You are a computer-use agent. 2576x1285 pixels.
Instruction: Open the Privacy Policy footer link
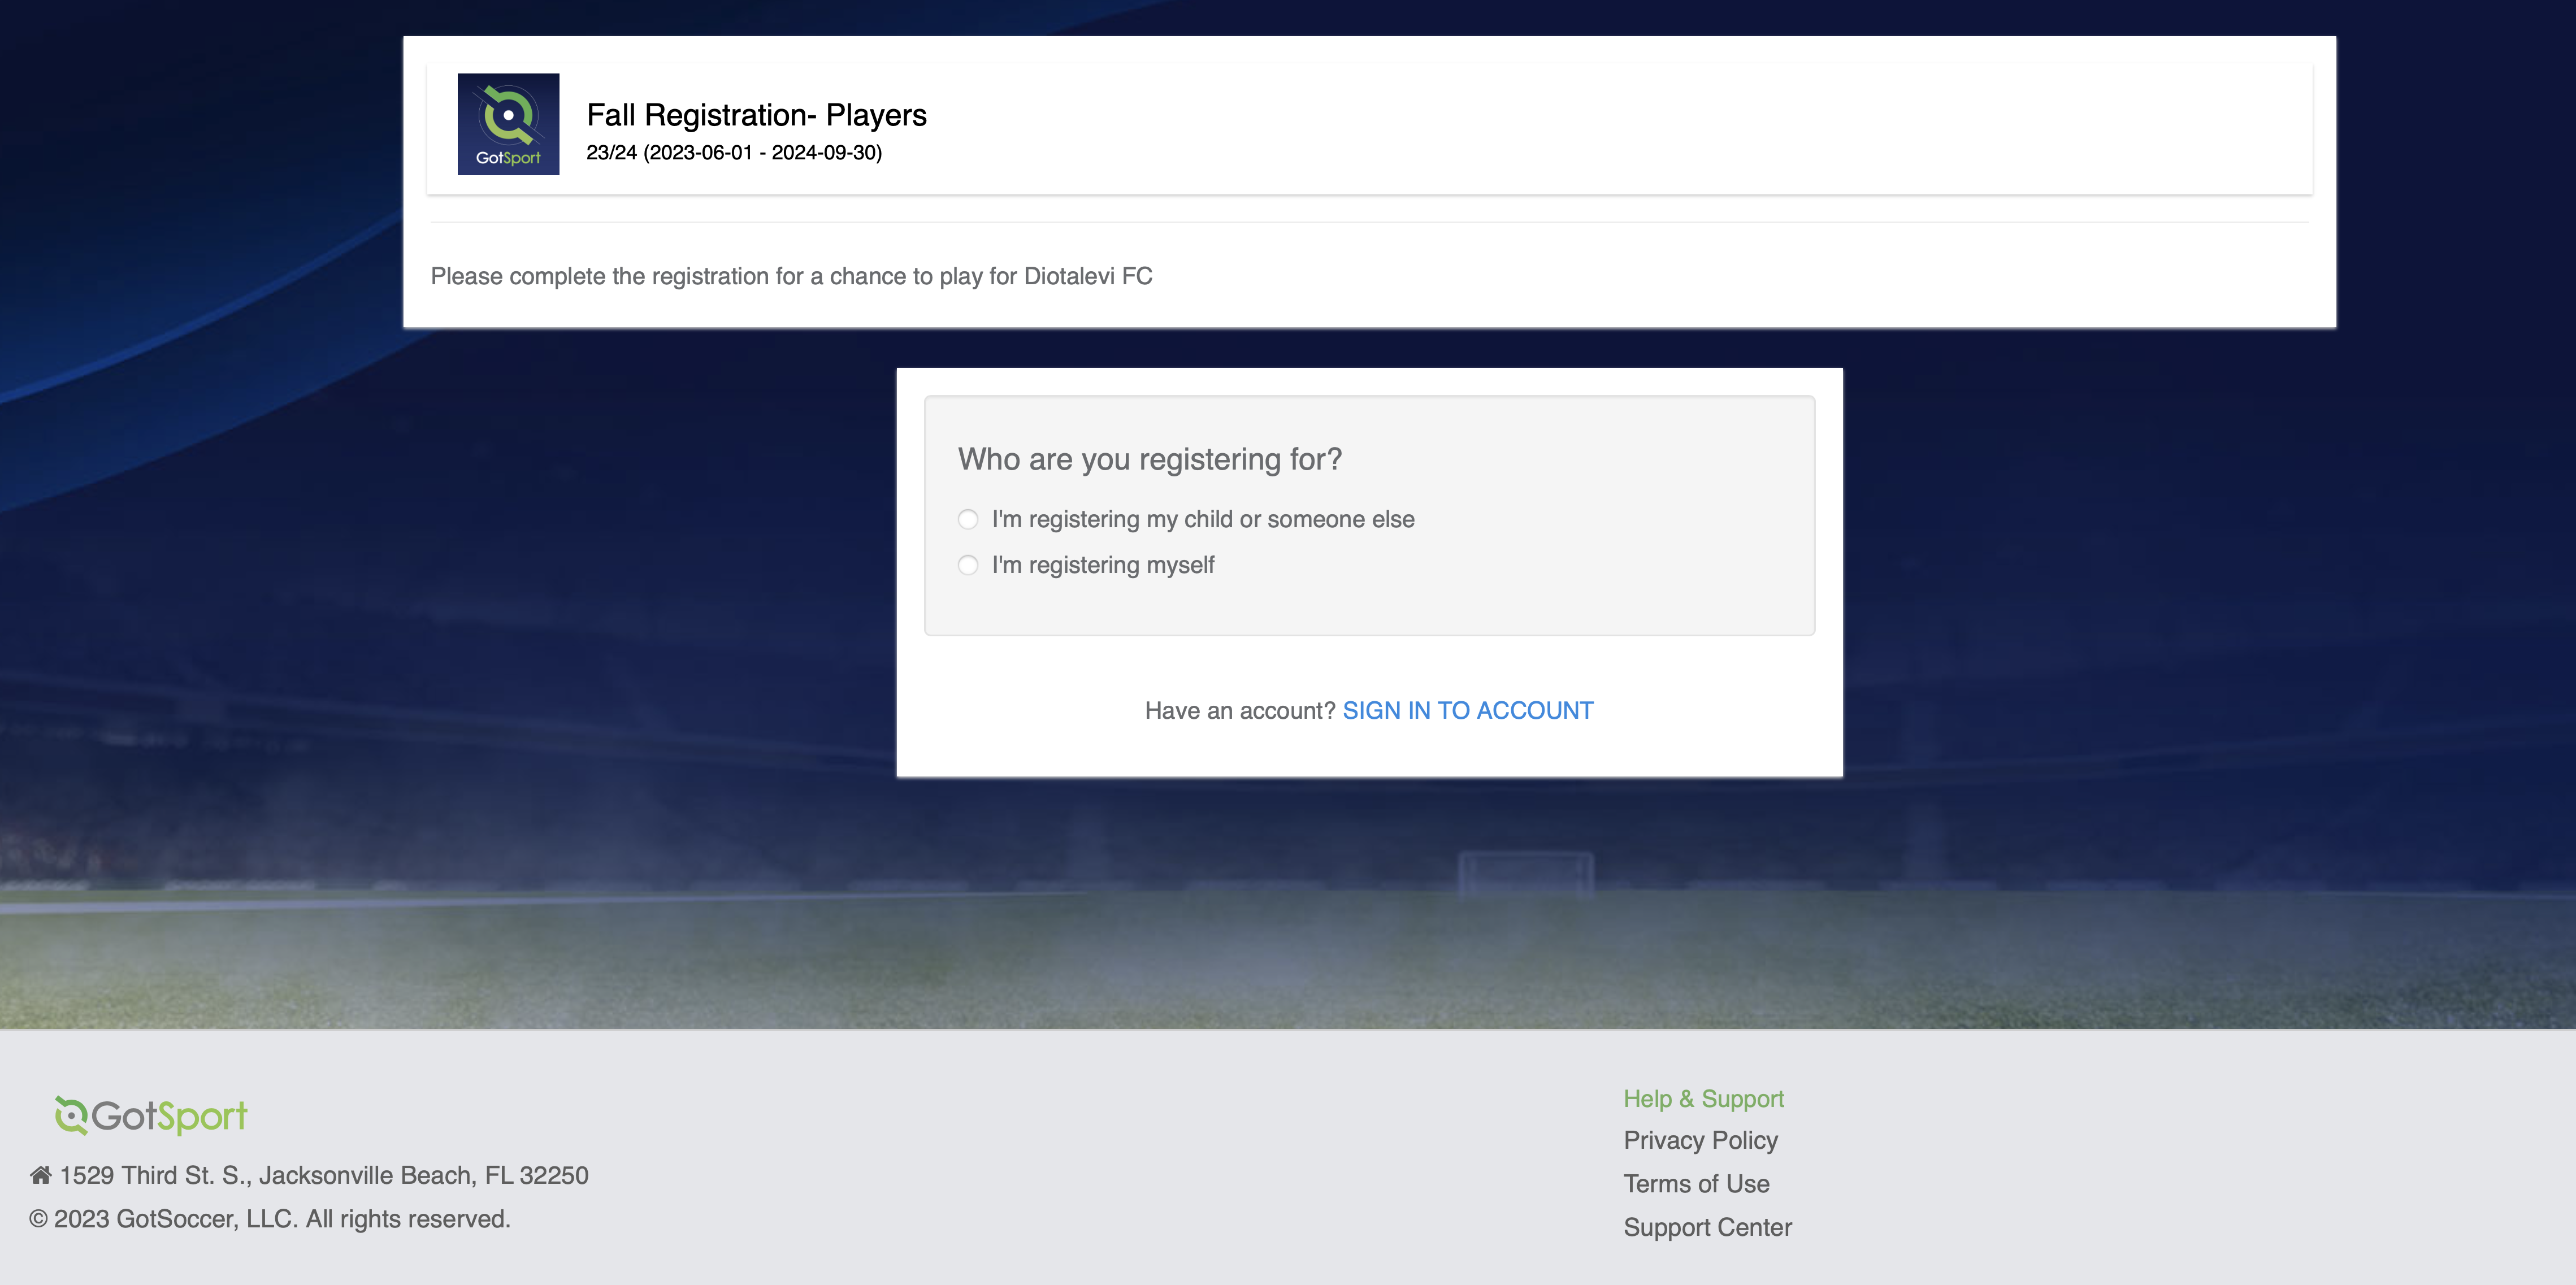pyautogui.click(x=1700, y=1140)
